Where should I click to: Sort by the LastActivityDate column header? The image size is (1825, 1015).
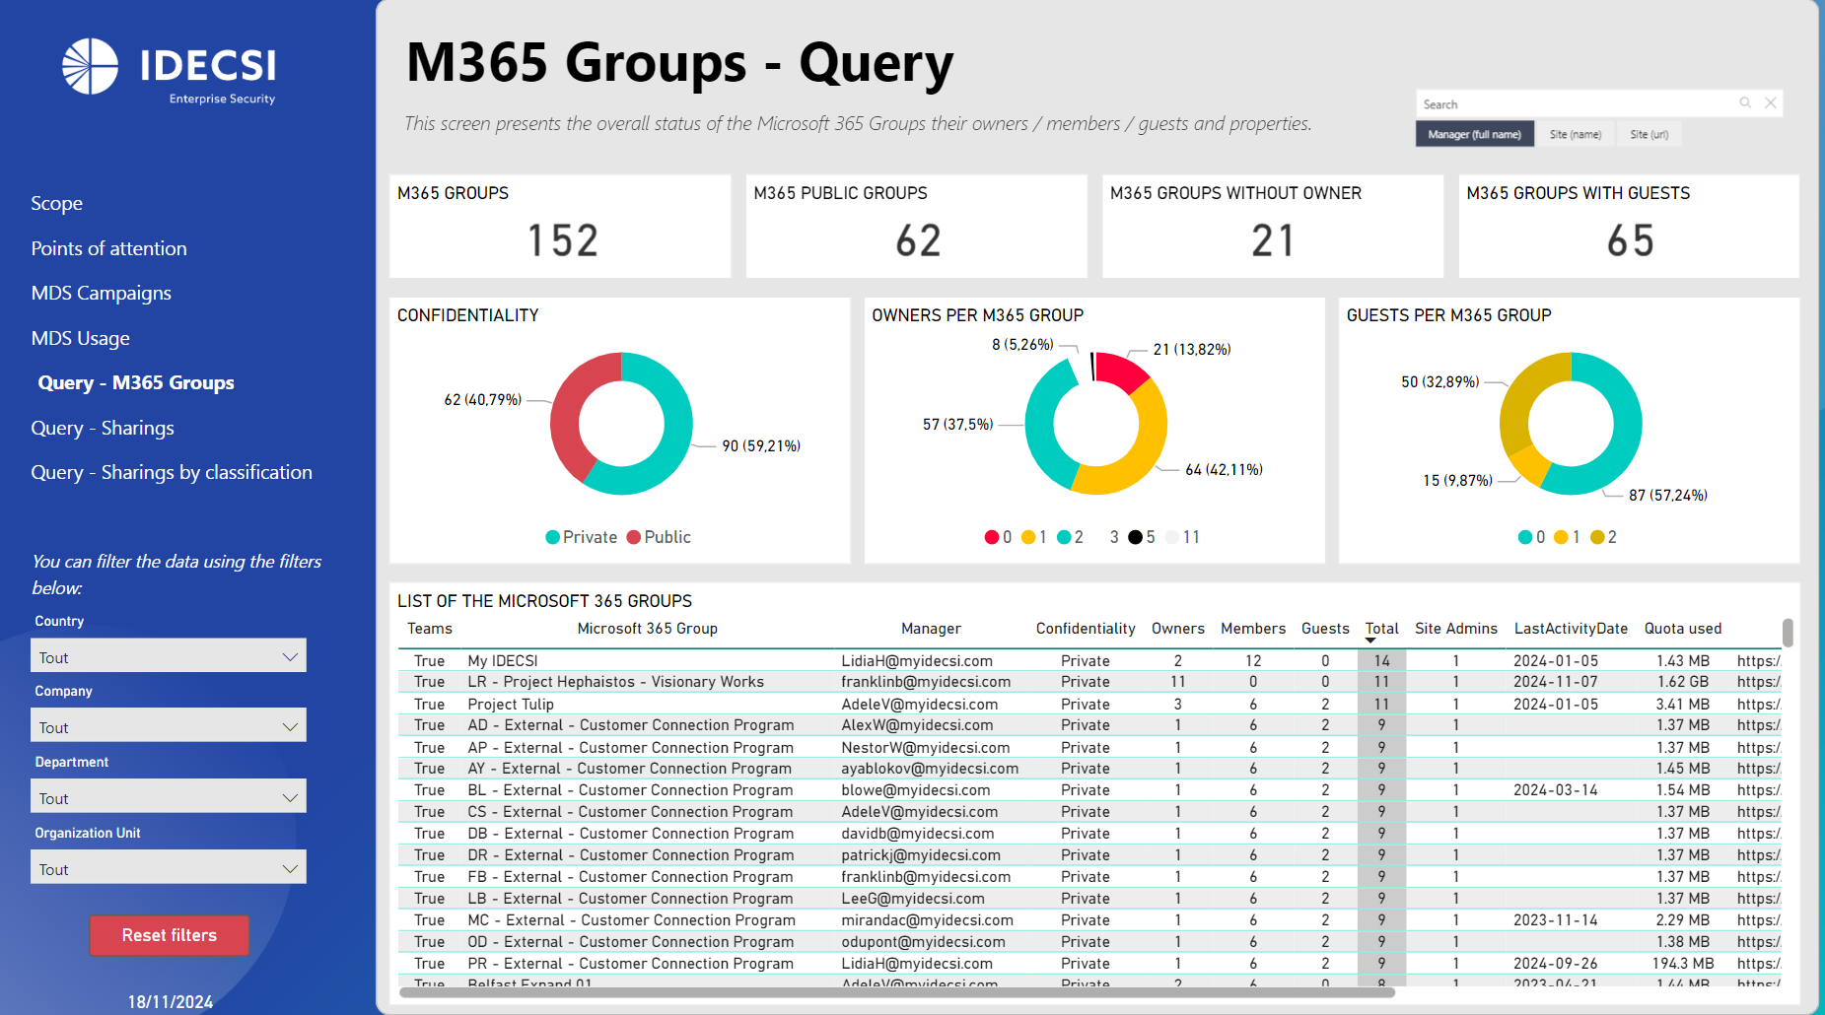click(1571, 629)
